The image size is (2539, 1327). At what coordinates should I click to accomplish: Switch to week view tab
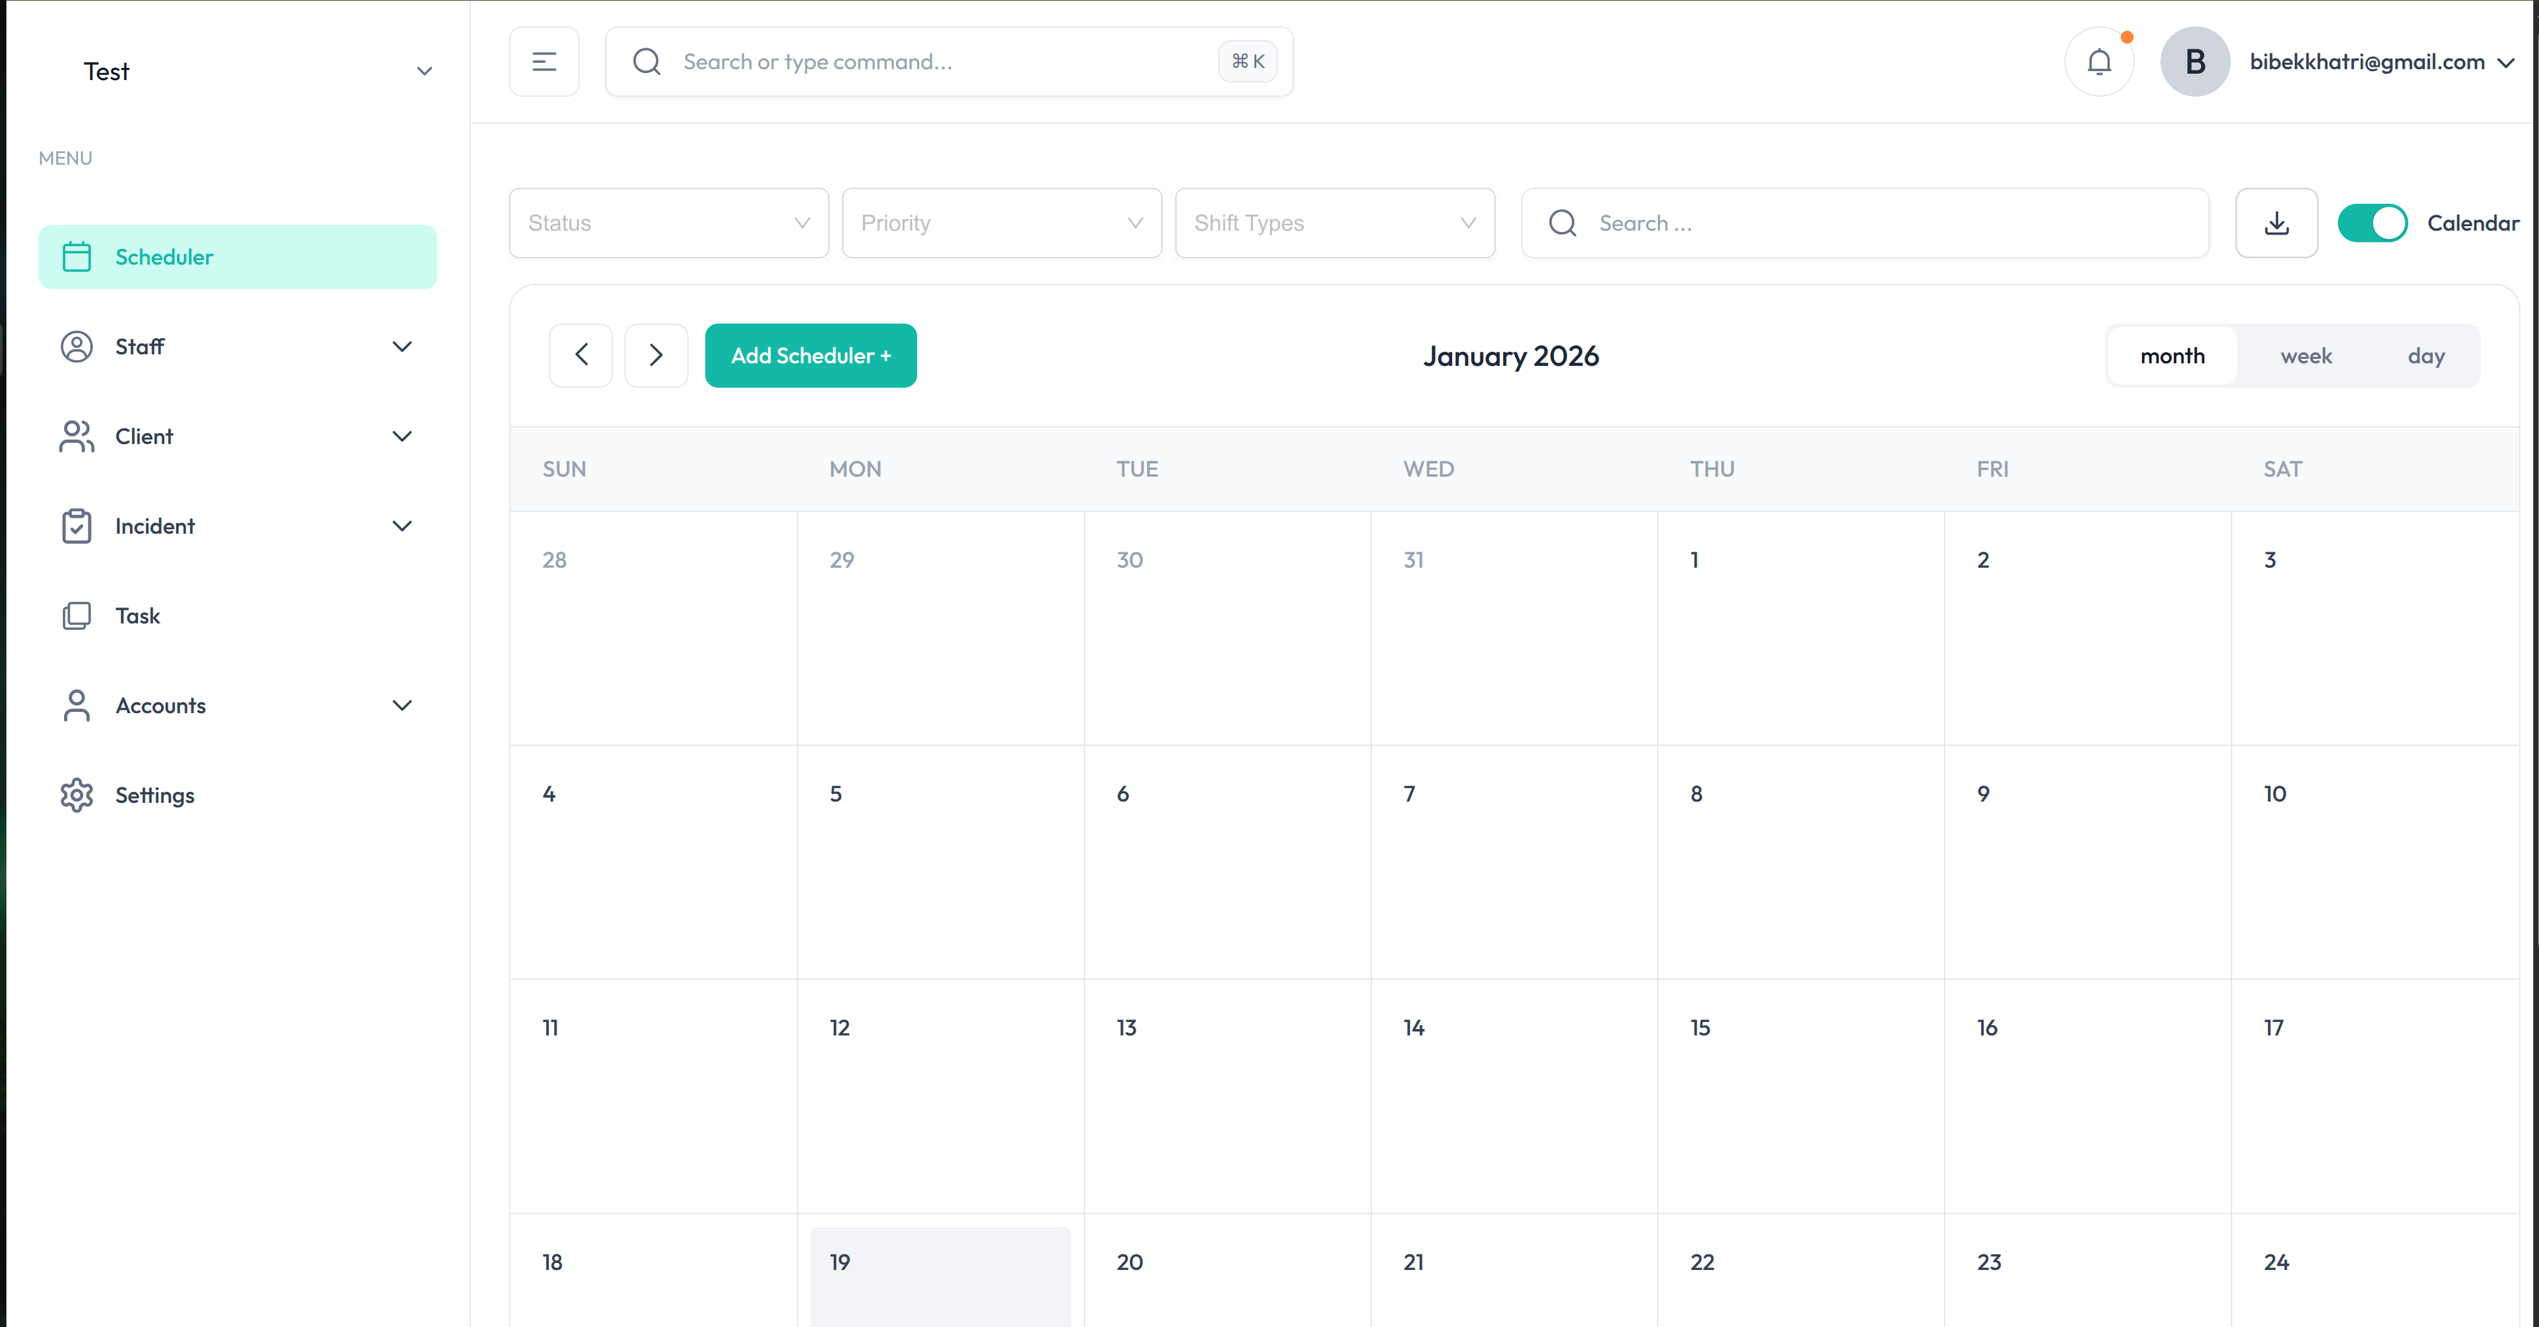(2305, 356)
